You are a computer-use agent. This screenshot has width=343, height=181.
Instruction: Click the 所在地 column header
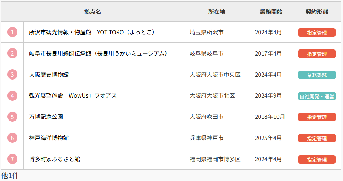(217, 12)
